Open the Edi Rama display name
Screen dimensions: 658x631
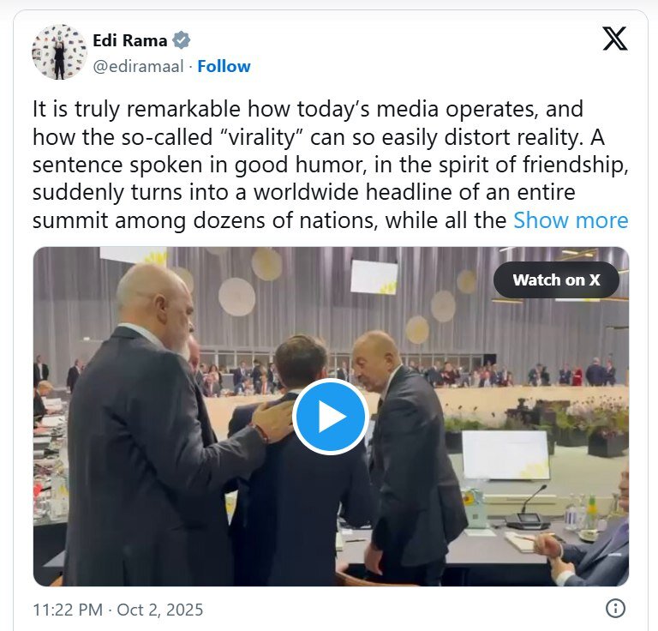click(x=129, y=40)
